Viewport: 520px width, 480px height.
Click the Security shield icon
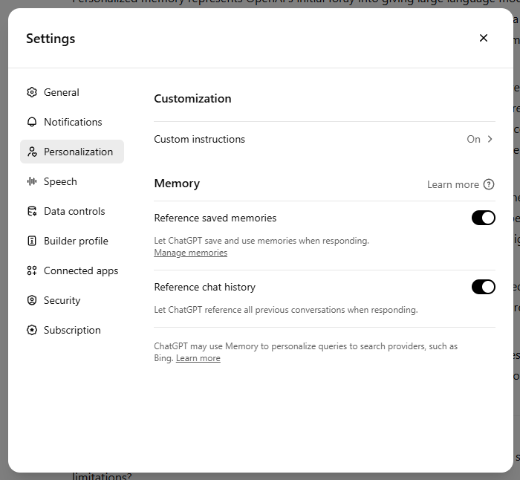point(32,300)
